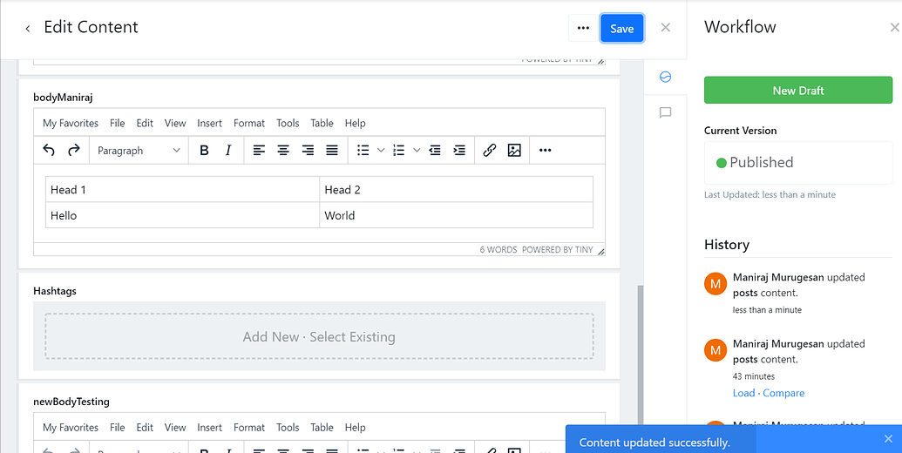902x453 pixels.
Task: Create a New Draft
Action: pos(798,91)
